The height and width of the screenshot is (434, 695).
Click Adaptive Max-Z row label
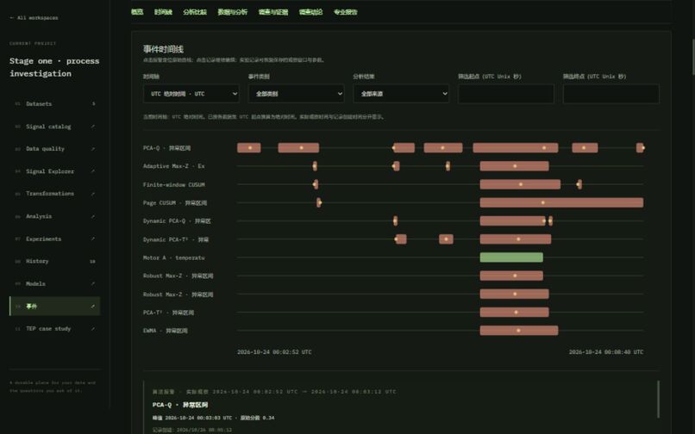click(x=174, y=166)
